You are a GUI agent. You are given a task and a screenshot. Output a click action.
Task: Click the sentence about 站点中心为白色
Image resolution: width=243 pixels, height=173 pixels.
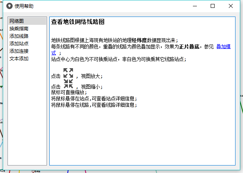click(119, 59)
